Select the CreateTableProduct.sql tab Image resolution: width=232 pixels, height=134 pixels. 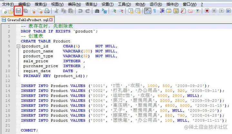pos(27,20)
